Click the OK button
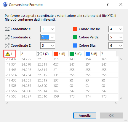Viewport: 128px width, 122px height. click(111, 116)
